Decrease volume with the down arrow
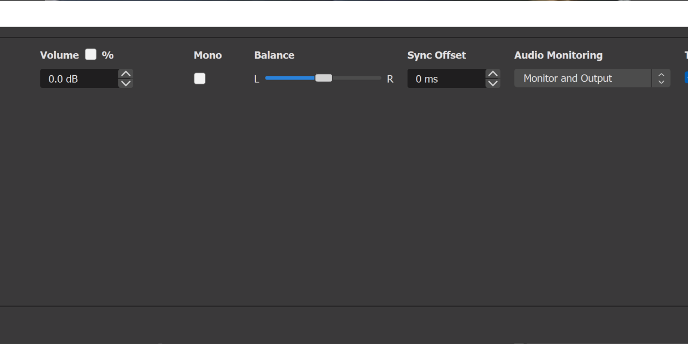Viewport: 688px width, 344px height. [x=126, y=83]
